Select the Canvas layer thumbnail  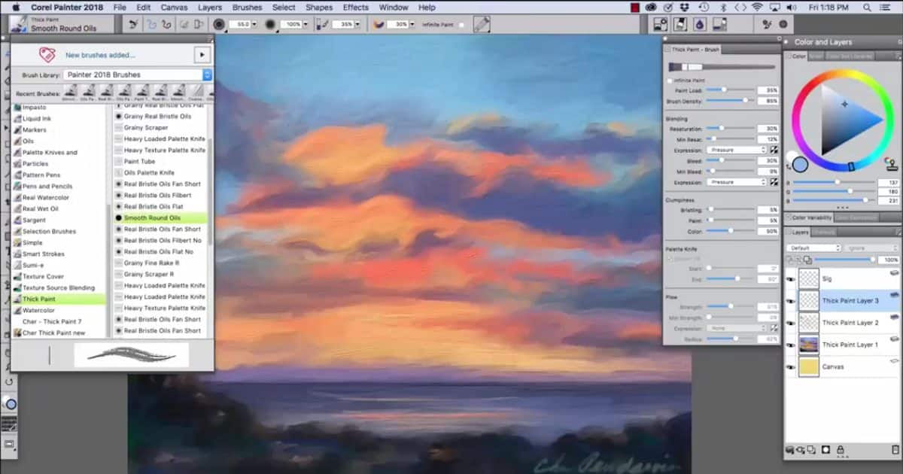point(809,367)
